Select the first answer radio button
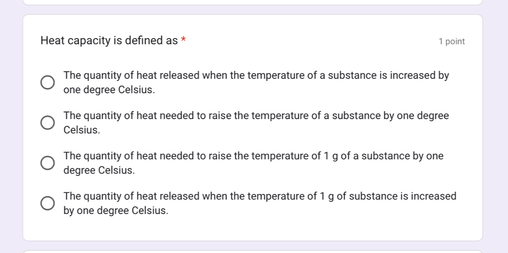 tap(47, 82)
